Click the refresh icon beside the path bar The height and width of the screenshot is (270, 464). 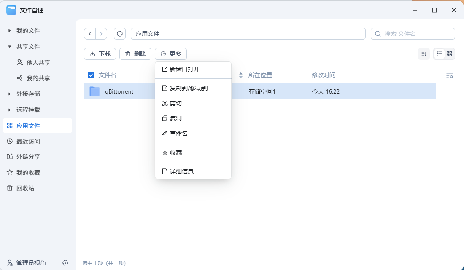tap(120, 34)
